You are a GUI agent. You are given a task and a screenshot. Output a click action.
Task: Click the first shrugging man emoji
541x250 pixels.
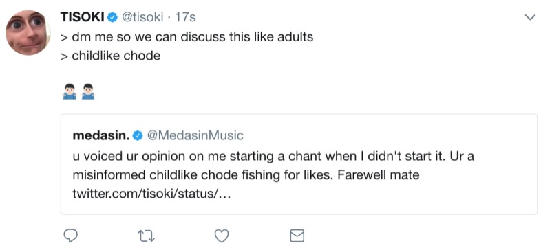70,91
